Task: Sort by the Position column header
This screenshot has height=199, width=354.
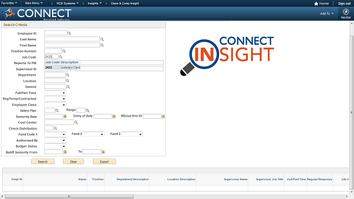Action: tap(98, 179)
